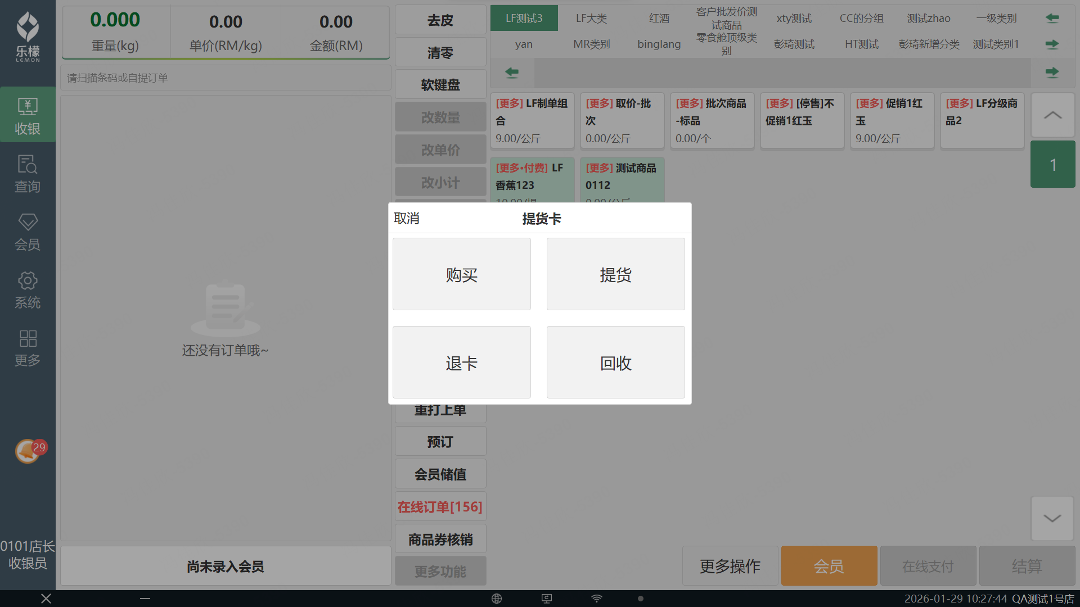Image resolution: width=1080 pixels, height=607 pixels.
Task: Click the globe icon in bottom status bar
Action: coord(497,599)
